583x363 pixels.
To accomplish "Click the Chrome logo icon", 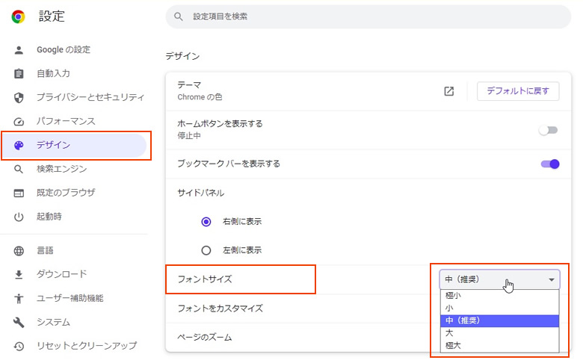I will [18, 16].
